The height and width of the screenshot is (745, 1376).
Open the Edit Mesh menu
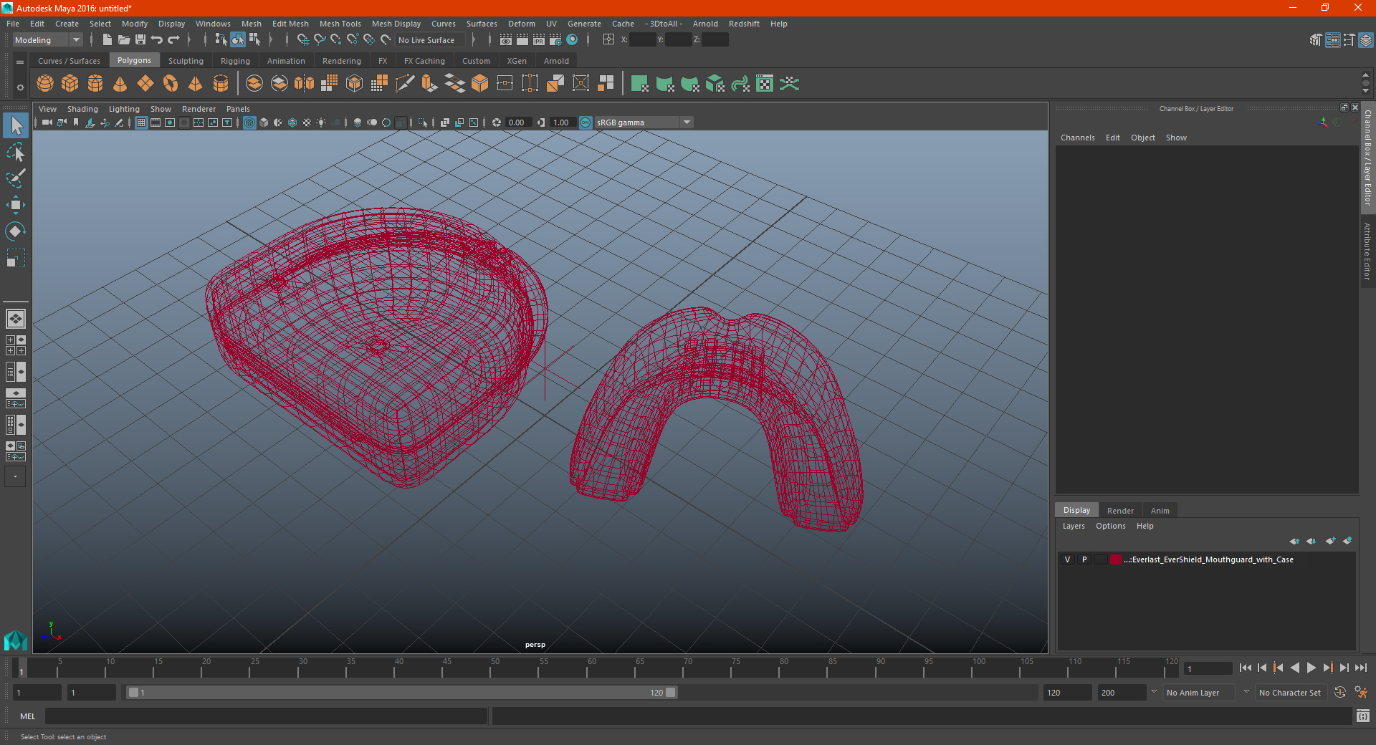[x=290, y=24]
